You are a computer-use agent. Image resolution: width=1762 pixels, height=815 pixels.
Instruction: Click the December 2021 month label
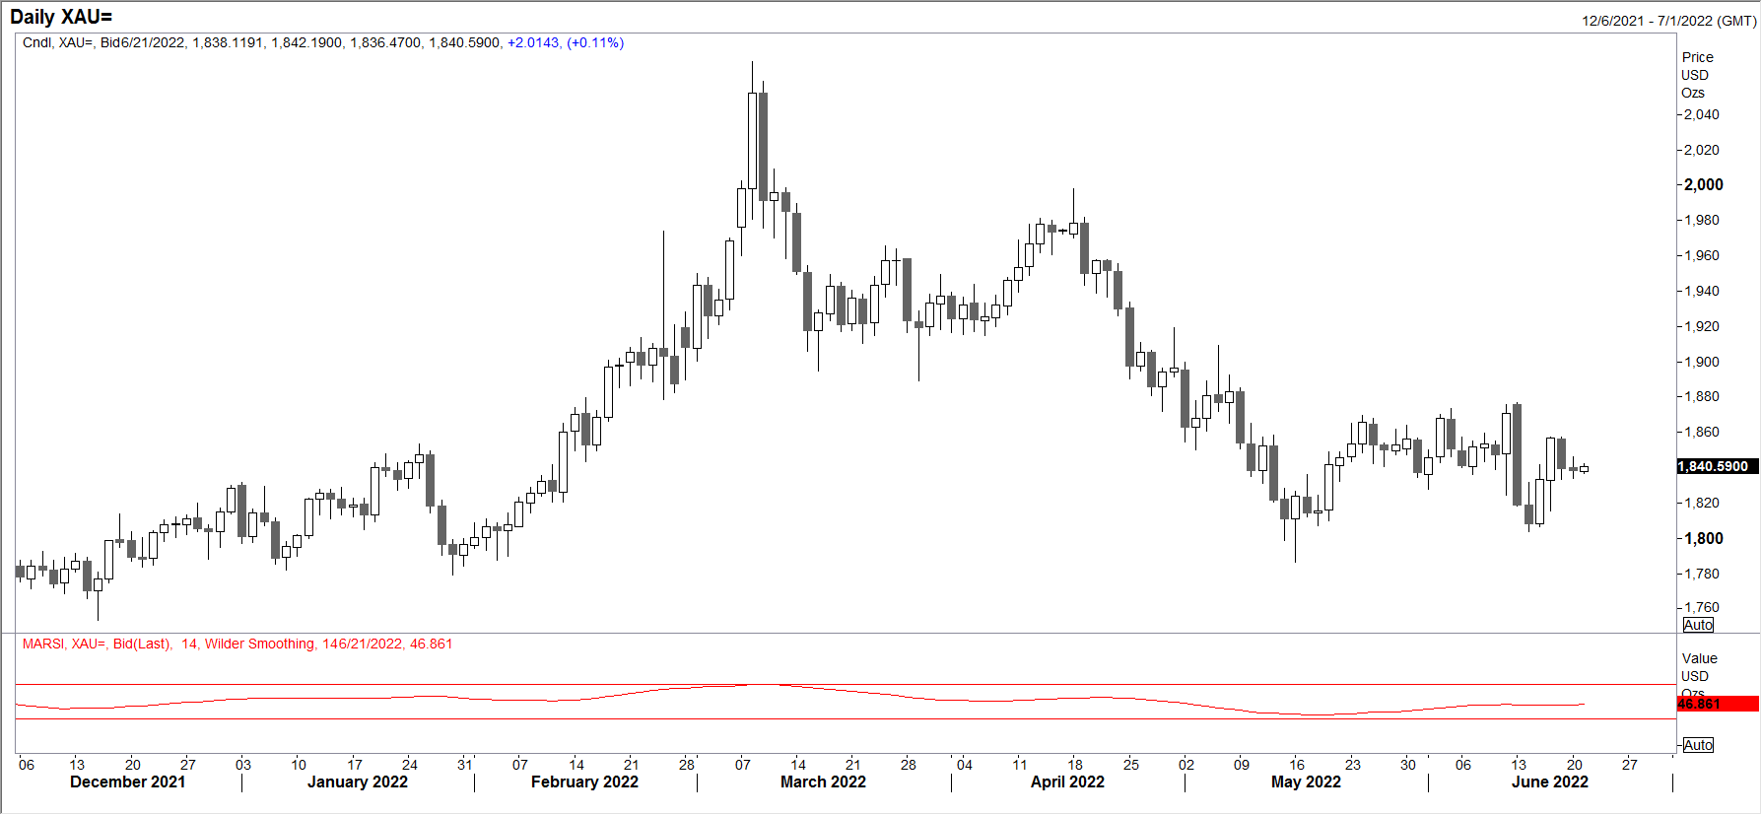128,782
